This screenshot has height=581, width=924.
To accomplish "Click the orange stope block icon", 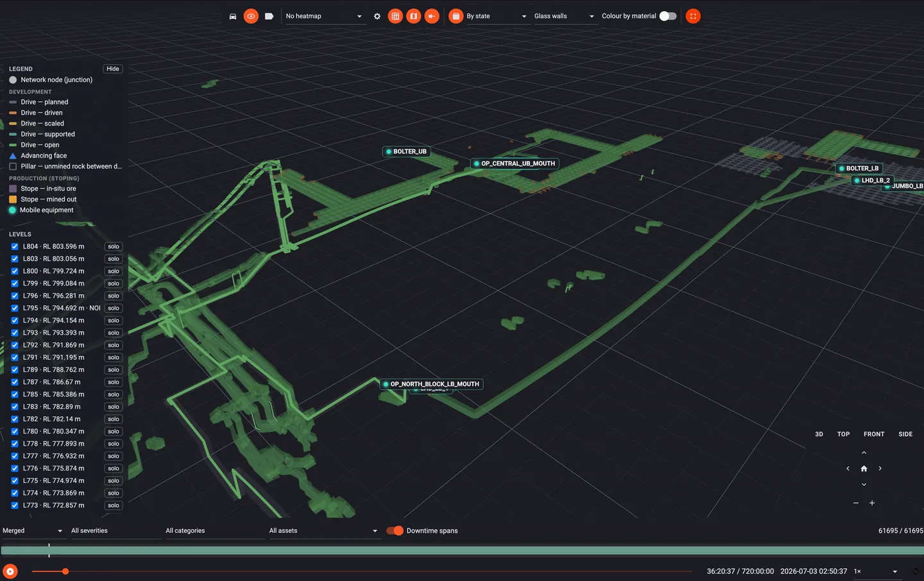I will point(456,16).
